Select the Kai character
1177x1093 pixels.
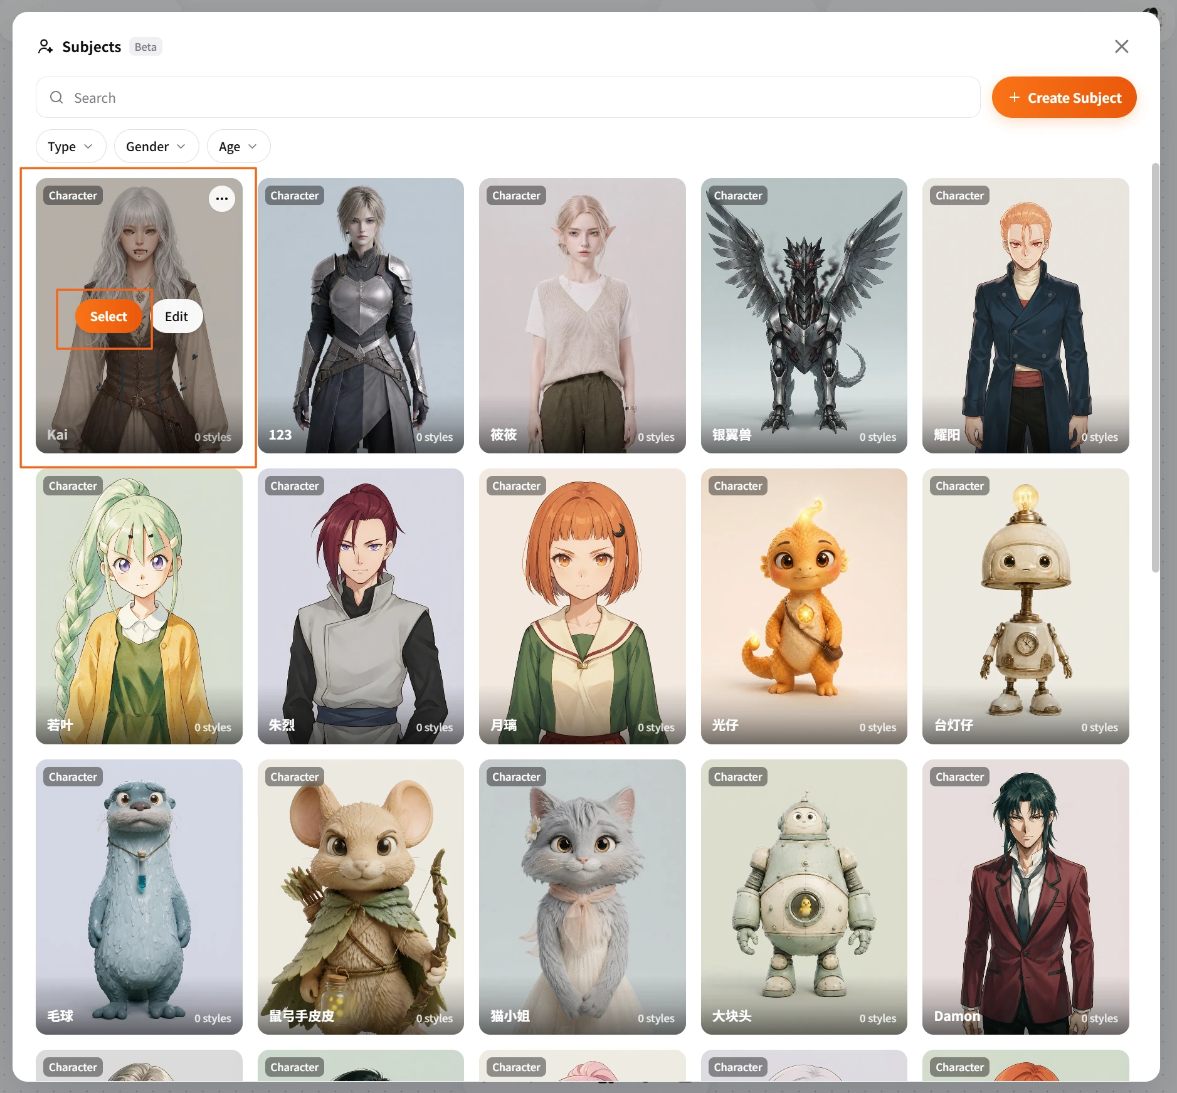click(108, 317)
